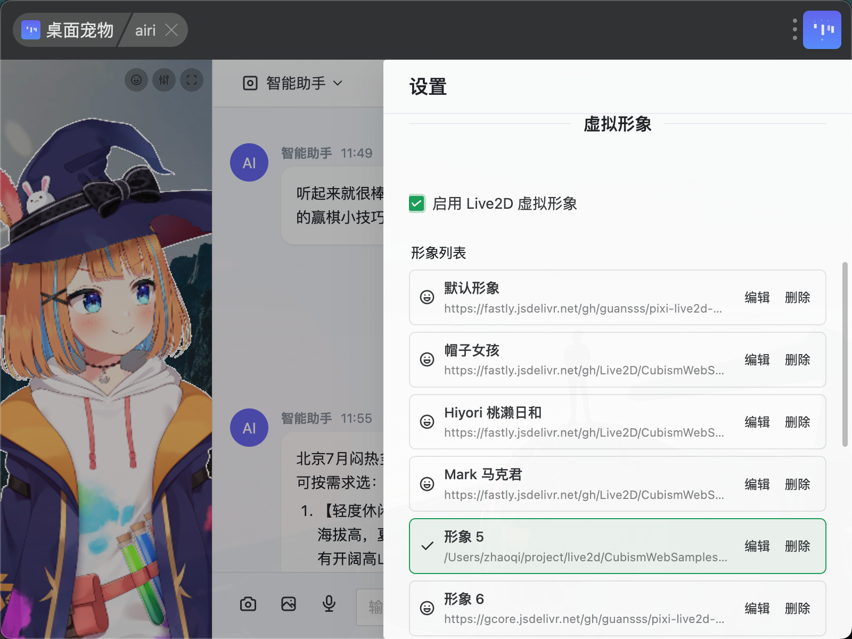The width and height of the screenshot is (852, 639).
Task: Select the 形象 5 name text
Action: (464, 537)
